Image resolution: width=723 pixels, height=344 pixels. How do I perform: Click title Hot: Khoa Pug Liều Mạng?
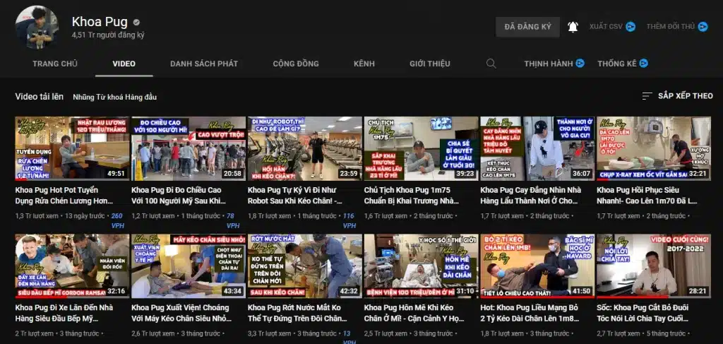pyautogui.click(x=529, y=313)
